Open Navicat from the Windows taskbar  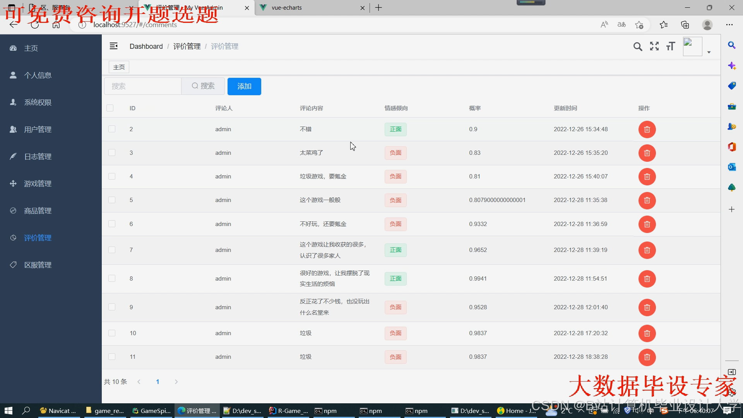58,411
